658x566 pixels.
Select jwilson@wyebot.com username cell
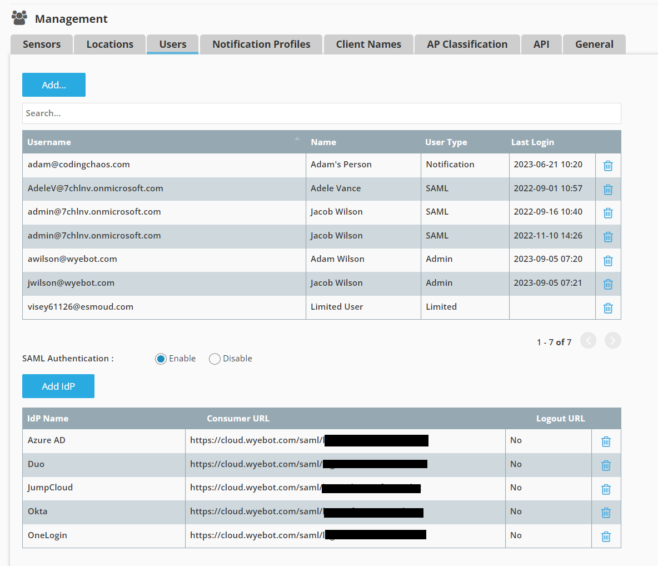(164, 283)
